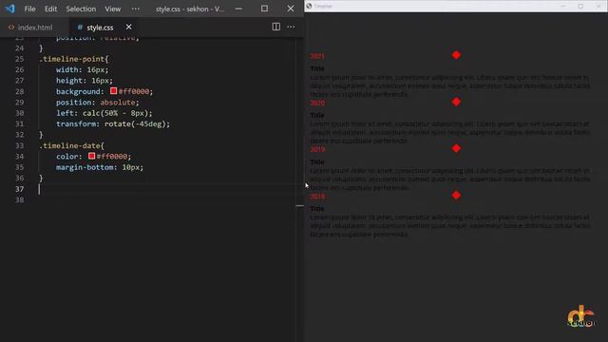This screenshot has height=342, width=608.
Task: Click the Title under 2019
Action: coord(317,161)
